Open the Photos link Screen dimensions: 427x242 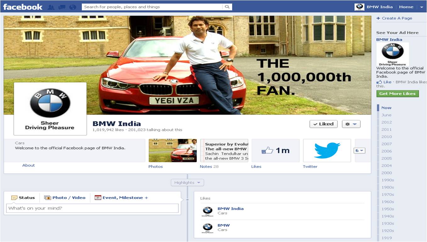[156, 167]
